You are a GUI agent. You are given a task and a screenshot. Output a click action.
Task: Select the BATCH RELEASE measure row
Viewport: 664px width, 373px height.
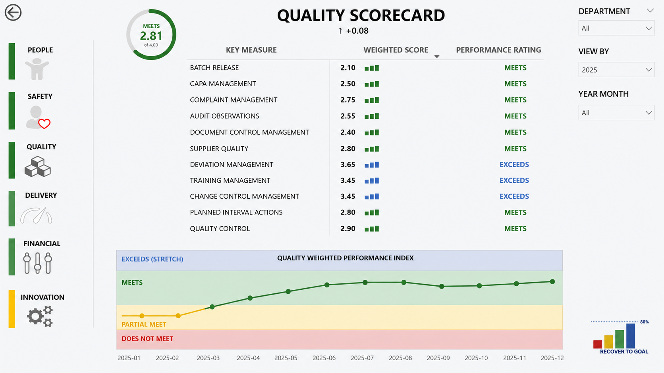(365, 68)
